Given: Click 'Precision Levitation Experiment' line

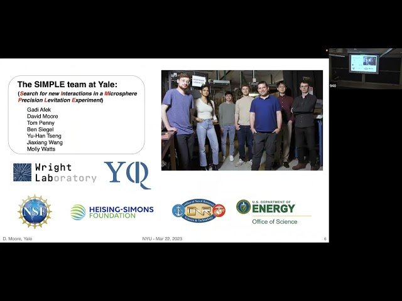Looking at the screenshot, I should [x=60, y=100].
